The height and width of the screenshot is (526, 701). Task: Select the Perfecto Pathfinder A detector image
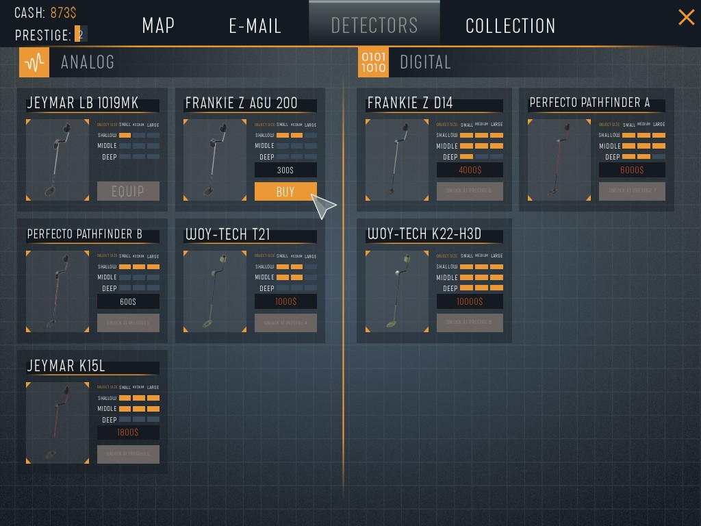click(x=559, y=160)
